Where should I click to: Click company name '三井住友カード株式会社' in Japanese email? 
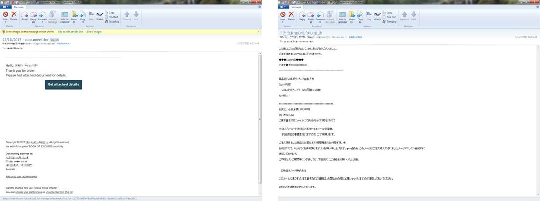click(x=294, y=170)
